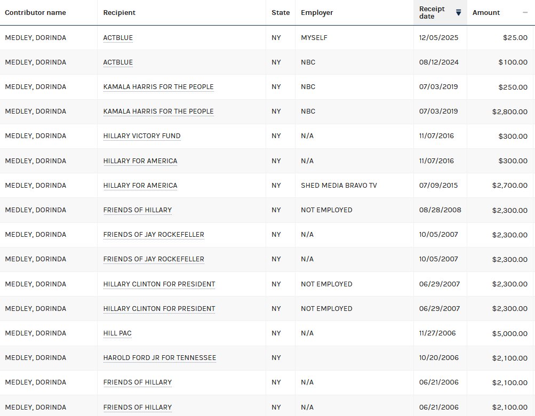
Task: Open HAROLD FORD JR FOR TENNESSEE link
Action: click(x=159, y=358)
